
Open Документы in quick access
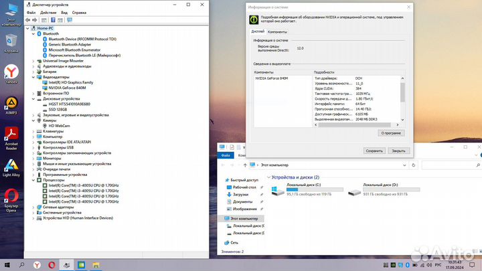click(242, 202)
